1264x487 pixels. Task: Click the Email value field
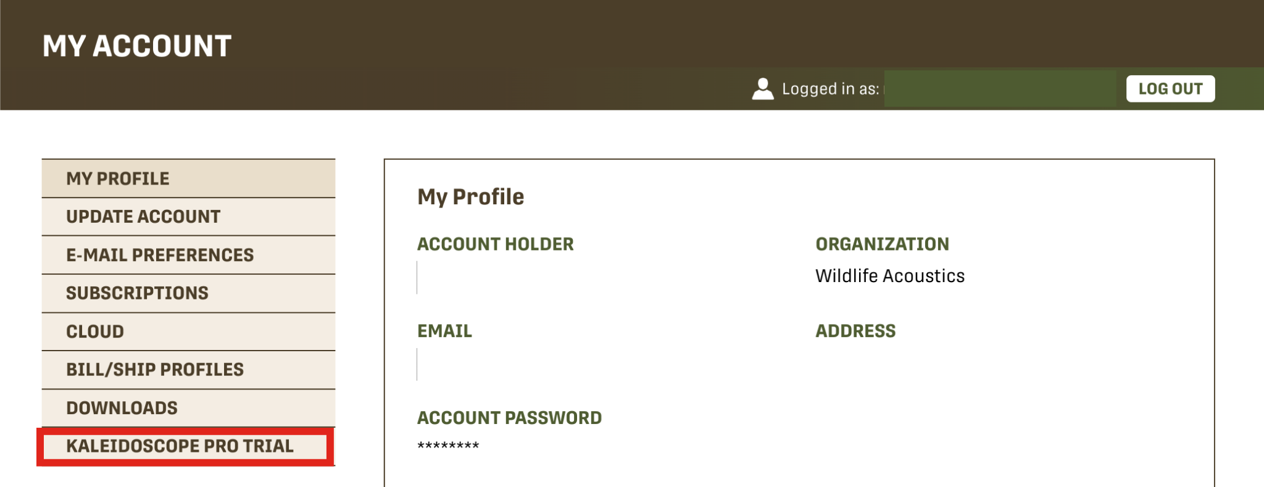(494, 364)
